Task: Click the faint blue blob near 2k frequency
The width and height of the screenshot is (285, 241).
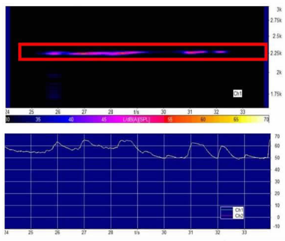Action: click(54, 76)
